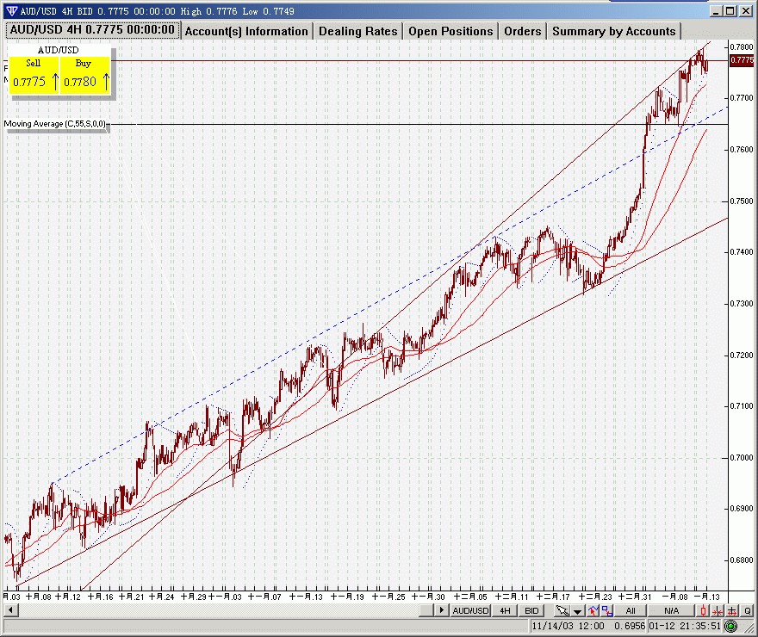
Task: Click the right scroll arrow of chart scrollbar
Action: (x=440, y=610)
